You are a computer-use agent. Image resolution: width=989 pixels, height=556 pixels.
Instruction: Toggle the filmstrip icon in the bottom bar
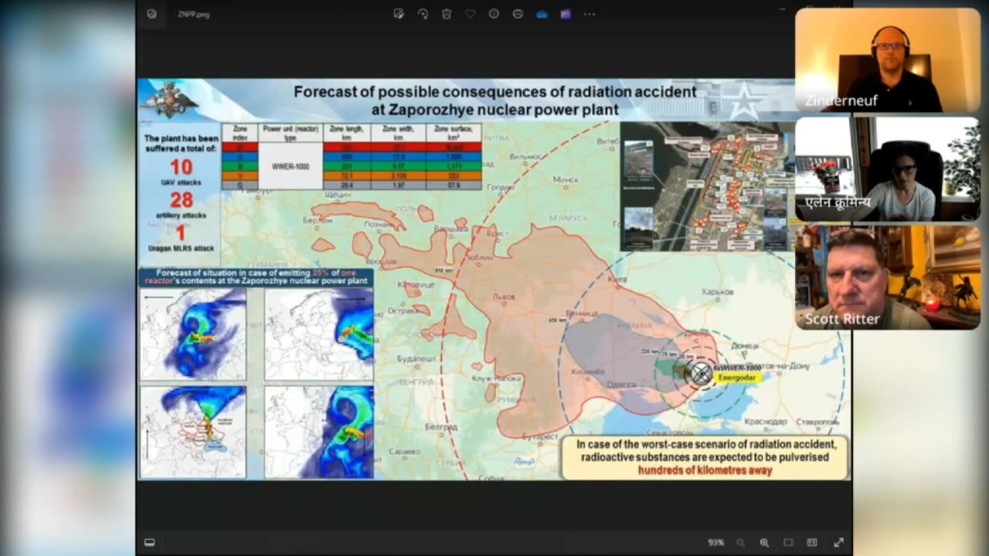(x=150, y=543)
